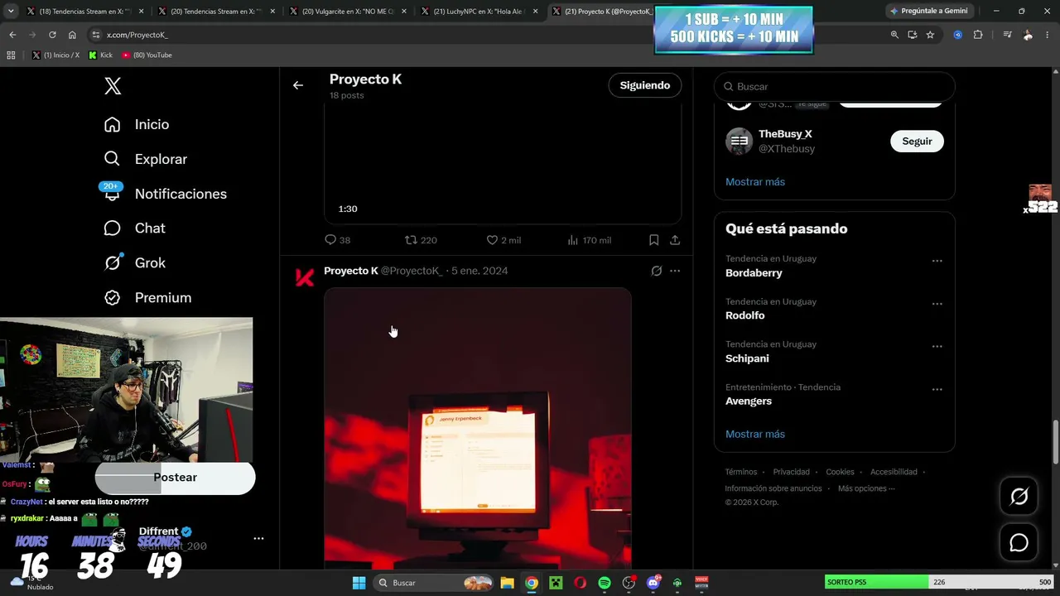Open account menu dots beside Diffrent
Viewport: 1060px width, 596px height.
pyautogui.click(x=258, y=538)
